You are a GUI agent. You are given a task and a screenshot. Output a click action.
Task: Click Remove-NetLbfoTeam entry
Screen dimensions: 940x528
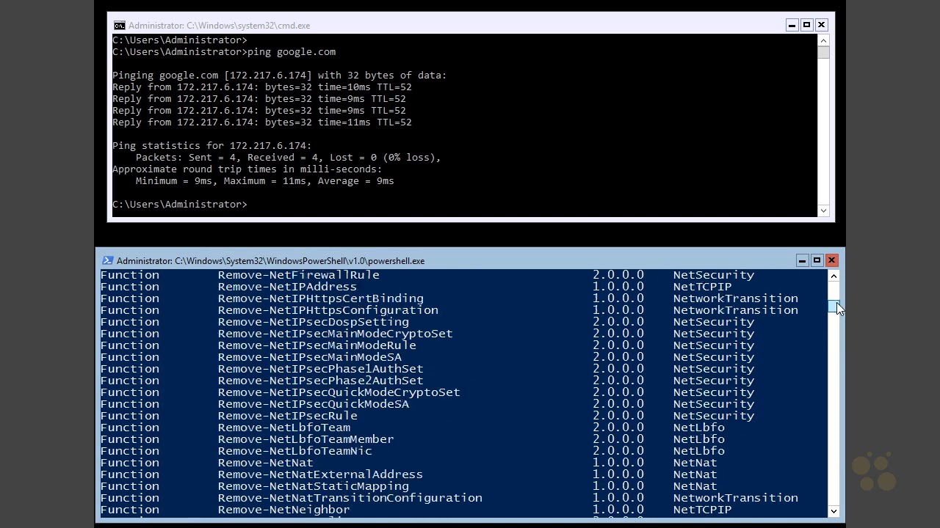284,428
